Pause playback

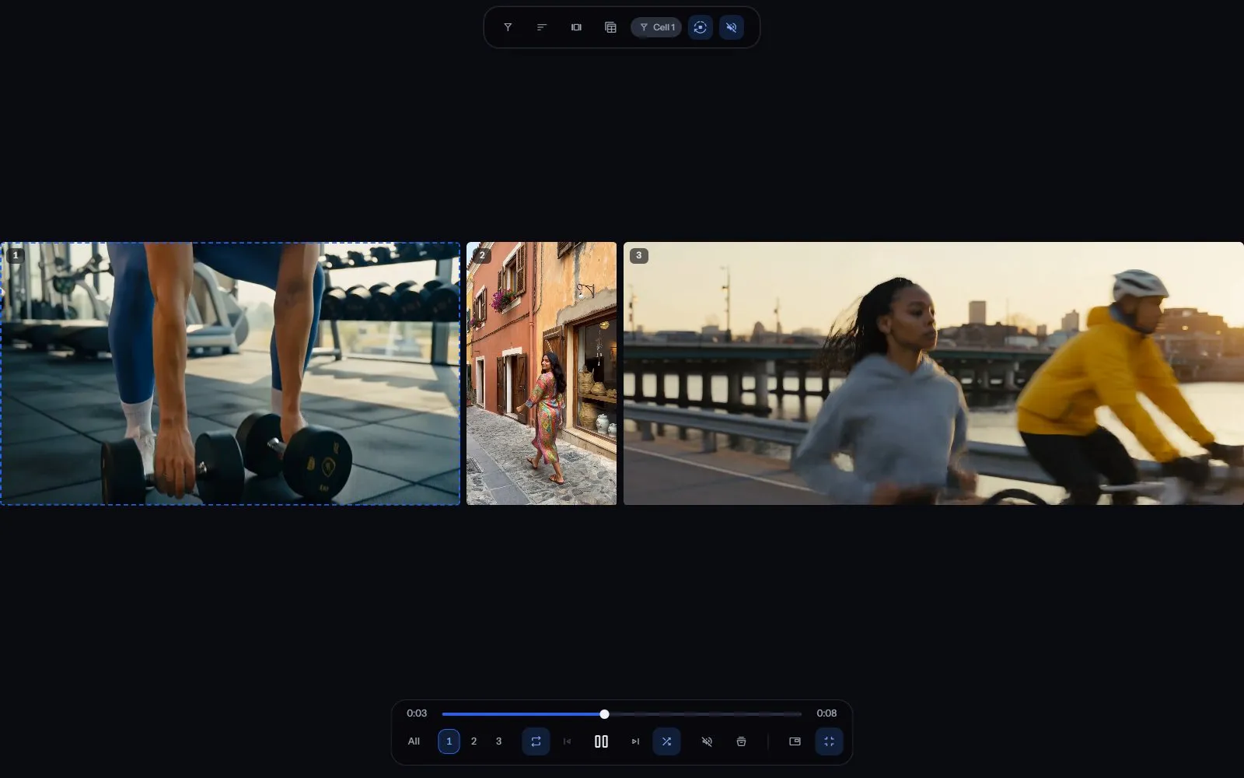click(601, 741)
